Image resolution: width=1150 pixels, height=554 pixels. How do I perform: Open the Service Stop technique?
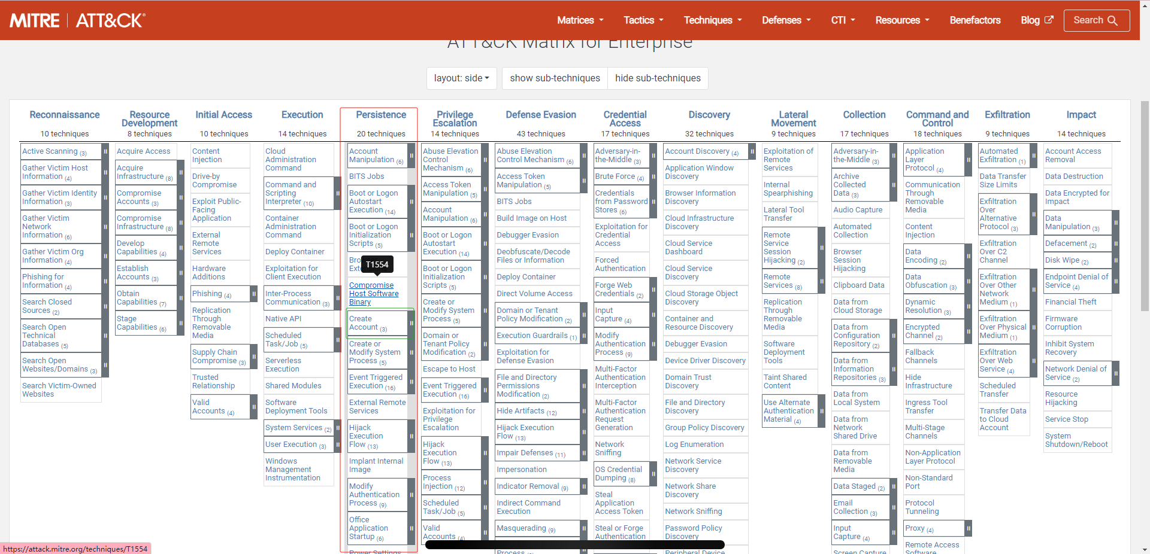[1067, 419]
